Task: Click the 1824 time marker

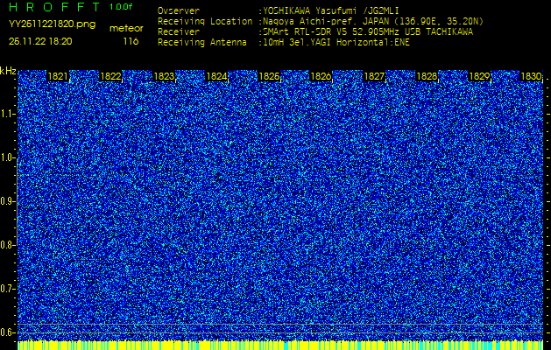Action: pyautogui.click(x=216, y=76)
